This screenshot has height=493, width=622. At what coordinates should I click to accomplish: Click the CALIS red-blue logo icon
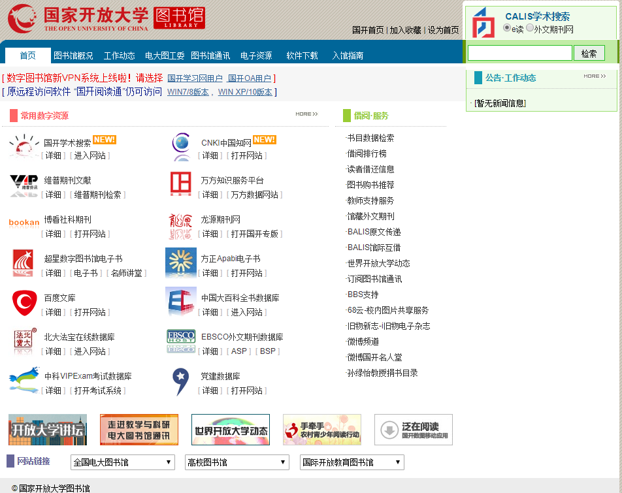click(x=483, y=23)
